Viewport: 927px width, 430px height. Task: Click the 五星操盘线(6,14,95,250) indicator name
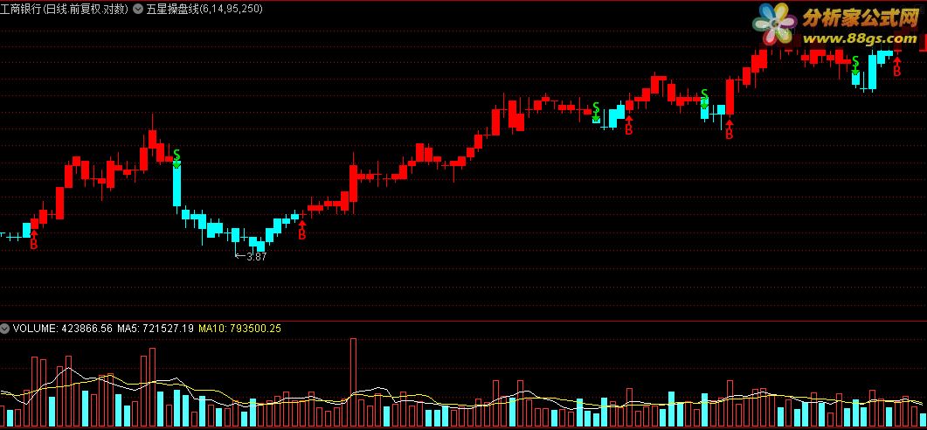[x=204, y=9]
